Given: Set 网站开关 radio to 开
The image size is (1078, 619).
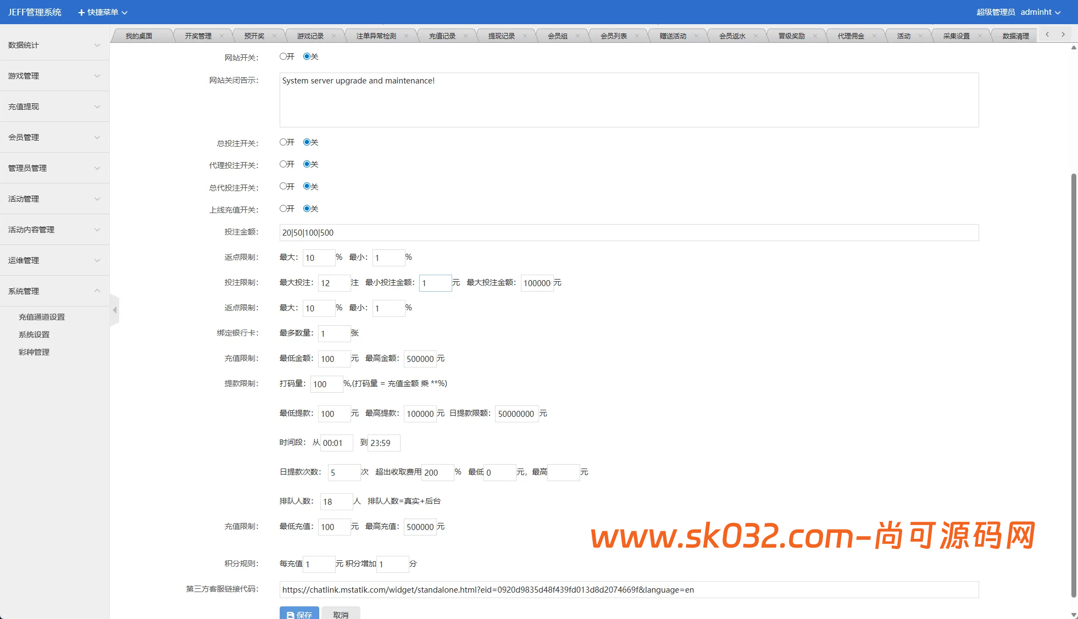Looking at the screenshot, I should [x=283, y=57].
